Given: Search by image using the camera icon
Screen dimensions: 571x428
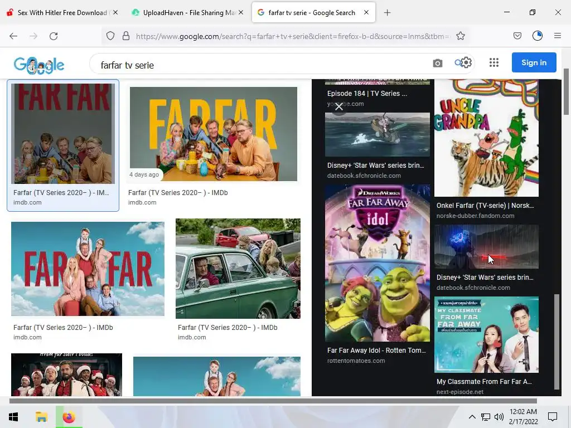Looking at the screenshot, I should point(438,64).
